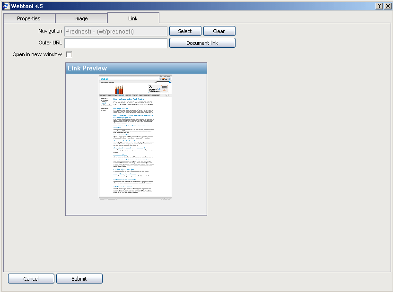The width and height of the screenshot is (393, 292).
Task: Click the Navigation field showing Prednosti
Action: point(116,31)
